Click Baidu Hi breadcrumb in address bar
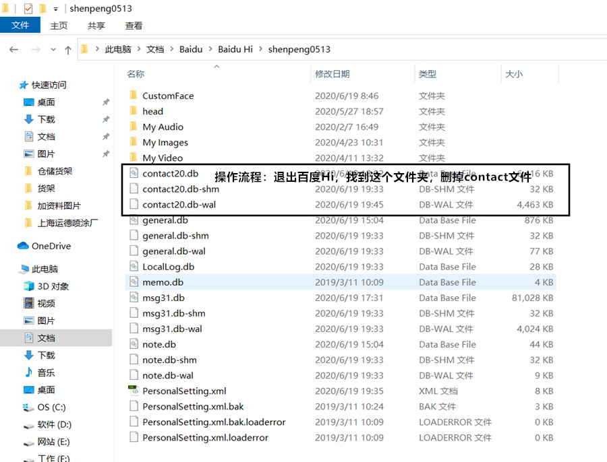 (235, 49)
